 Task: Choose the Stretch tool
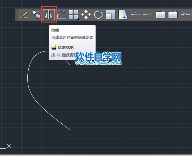123,14
